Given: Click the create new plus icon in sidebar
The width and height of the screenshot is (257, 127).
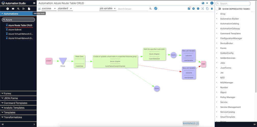Looking at the screenshot, I should click(8, 9).
